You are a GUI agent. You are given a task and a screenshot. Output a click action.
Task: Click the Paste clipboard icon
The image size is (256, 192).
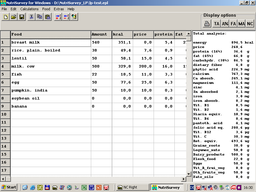click(x=48, y=17)
